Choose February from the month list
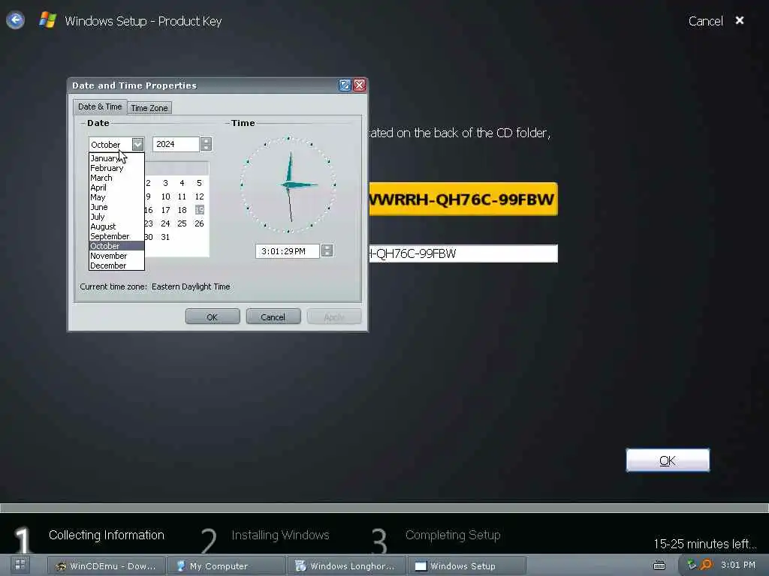Screen dimensions: 769x576 pos(116,168)
